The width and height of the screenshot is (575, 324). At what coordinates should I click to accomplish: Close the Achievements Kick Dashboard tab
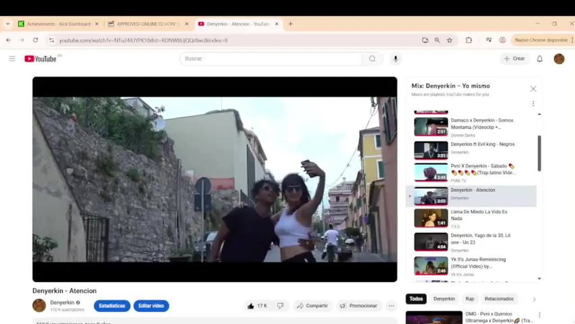coord(96,24)
